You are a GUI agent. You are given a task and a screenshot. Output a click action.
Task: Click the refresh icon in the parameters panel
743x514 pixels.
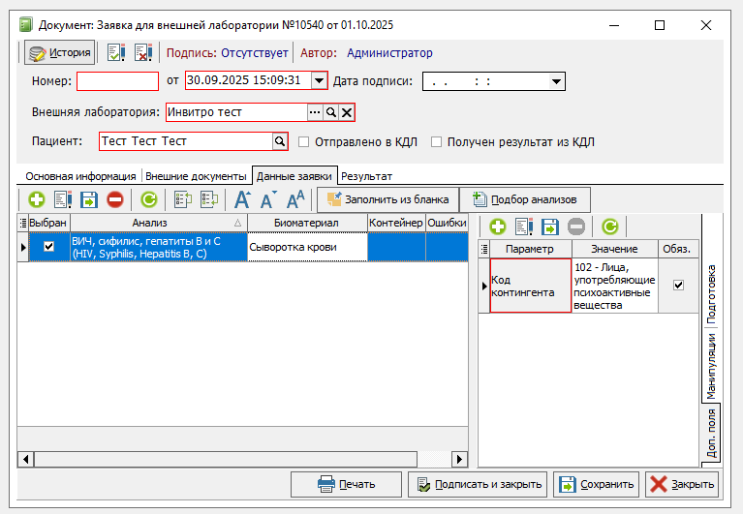(609, 227)
